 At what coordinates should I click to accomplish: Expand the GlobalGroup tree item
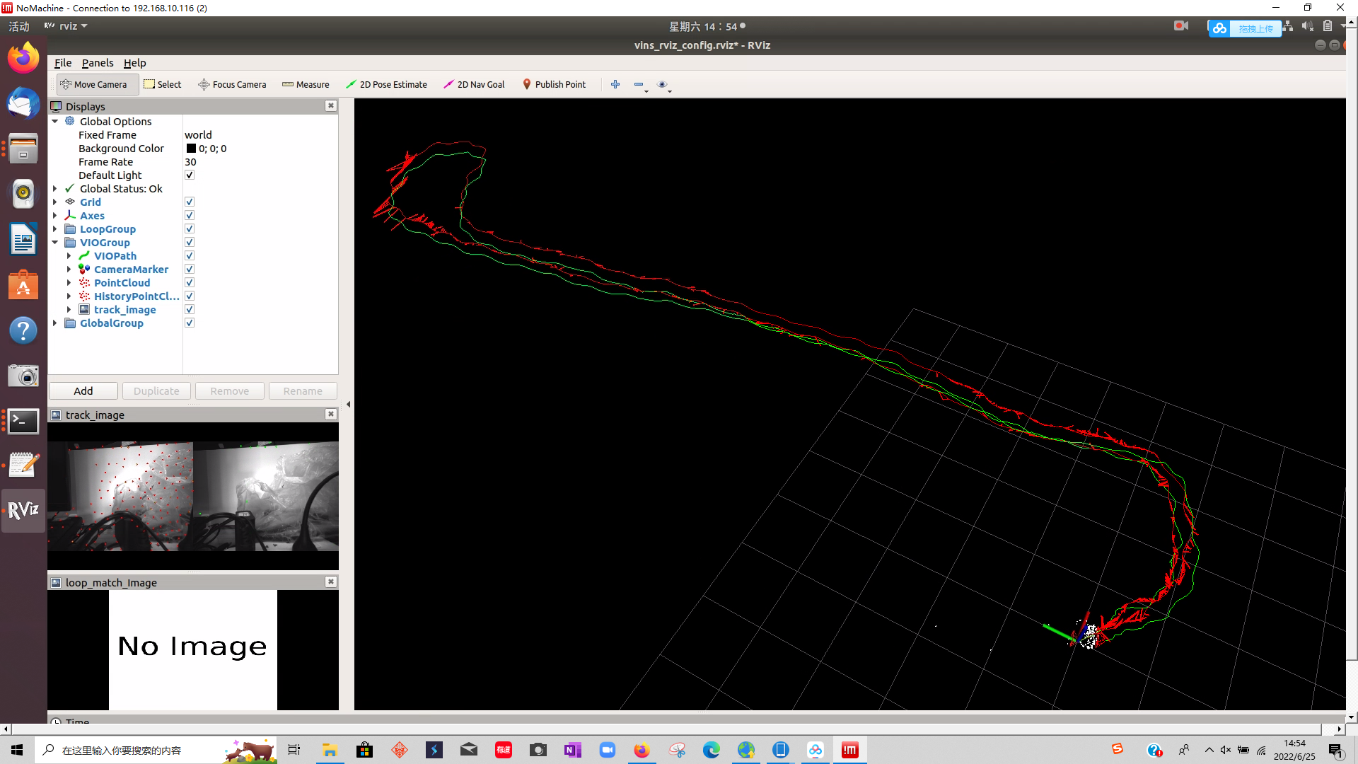(x=55, y=323)
